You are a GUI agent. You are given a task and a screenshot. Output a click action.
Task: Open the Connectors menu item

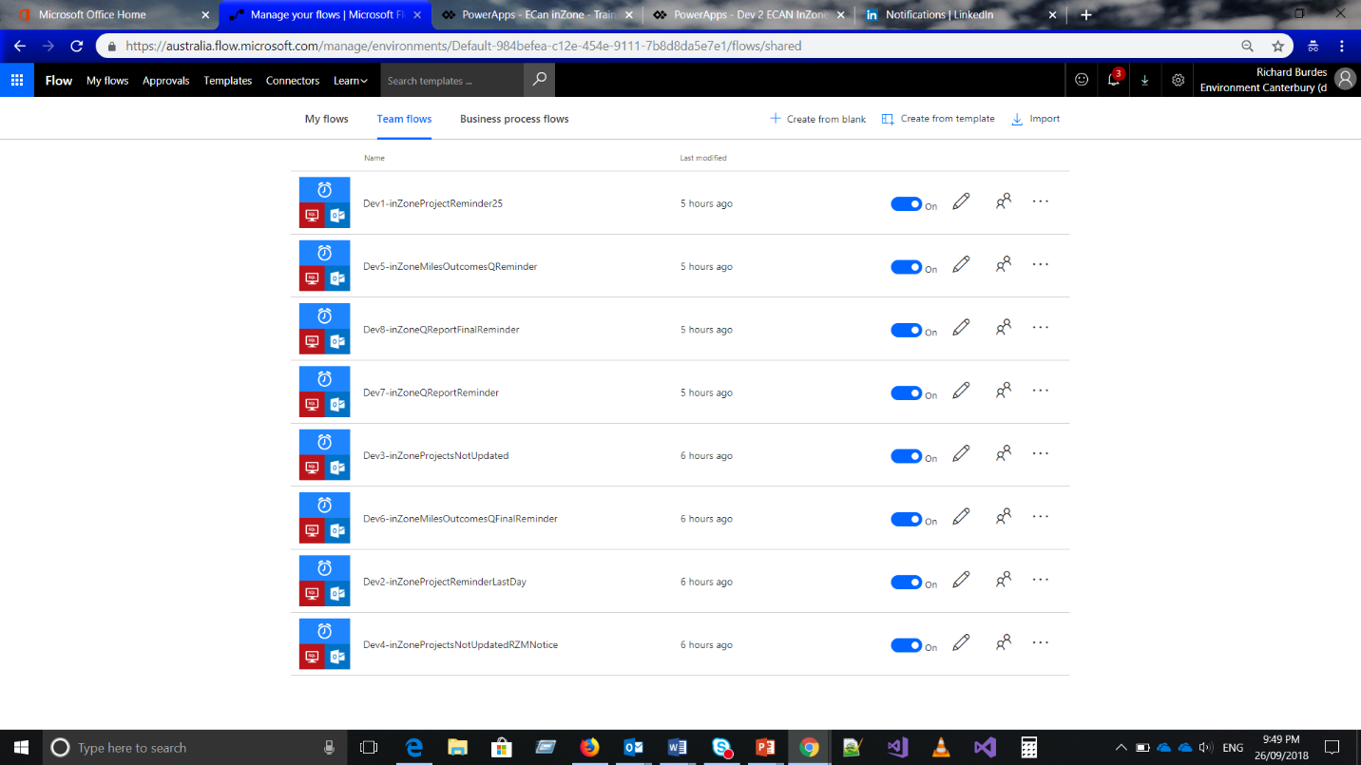[292, 80]
